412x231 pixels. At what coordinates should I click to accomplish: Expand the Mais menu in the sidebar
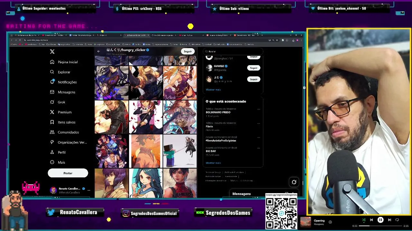coord(58,162)
